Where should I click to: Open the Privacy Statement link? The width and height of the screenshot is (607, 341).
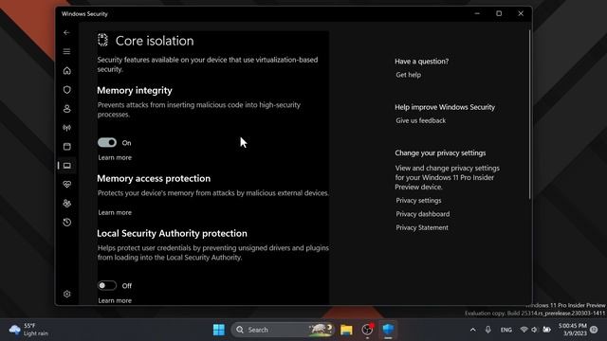421,227
